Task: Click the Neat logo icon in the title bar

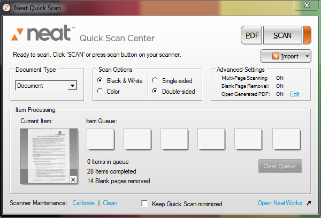Action: [7, 8]
